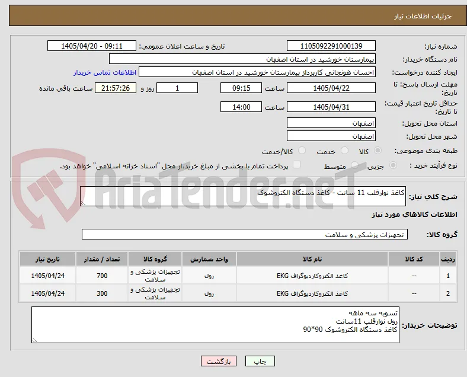
Task: Click the شماره نیاز field 1105092291000139
Action: click(331, 46)
